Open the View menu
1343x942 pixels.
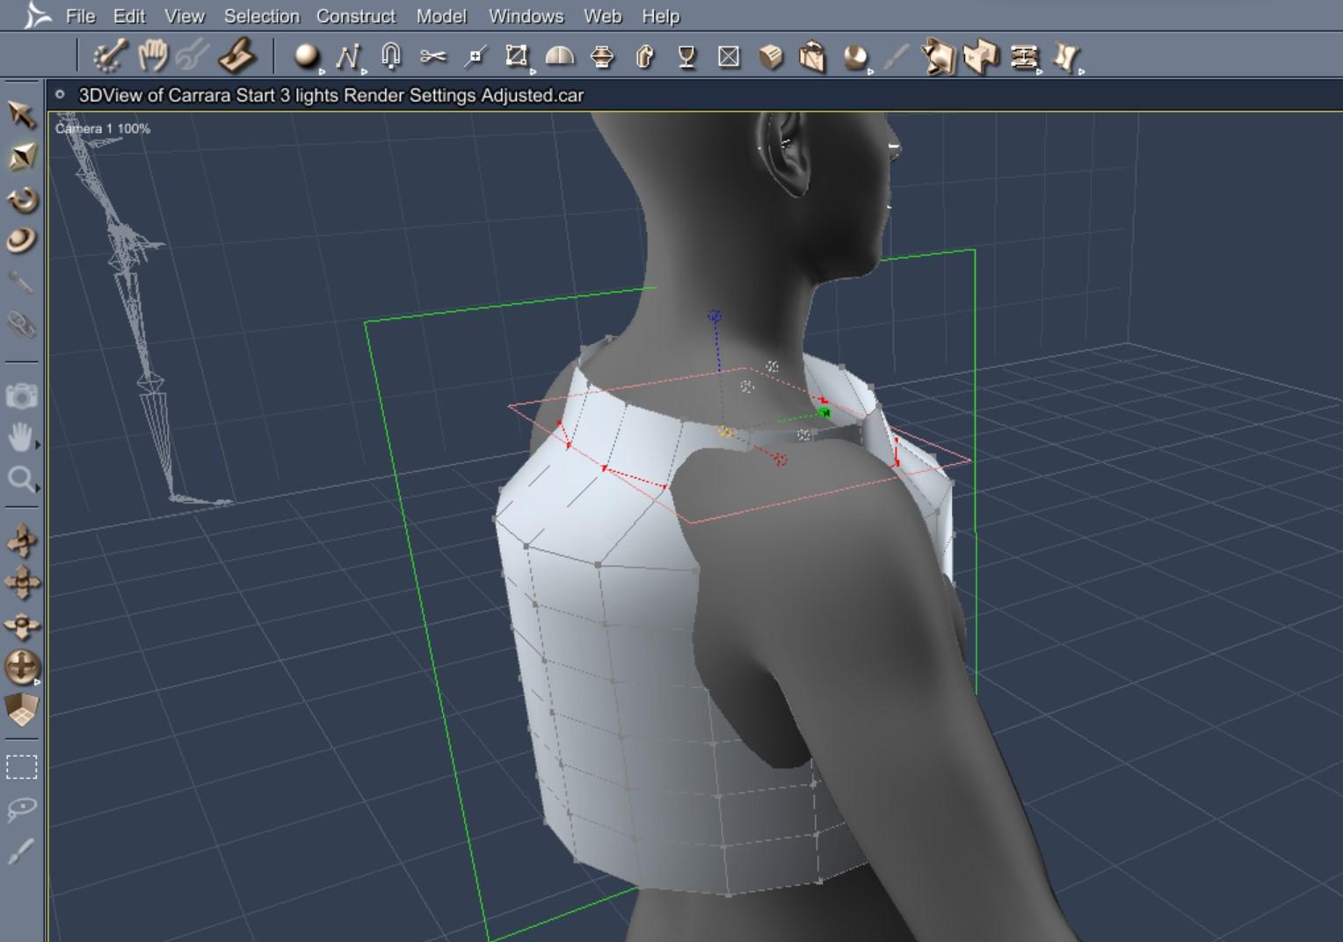[x=185, y=16]
